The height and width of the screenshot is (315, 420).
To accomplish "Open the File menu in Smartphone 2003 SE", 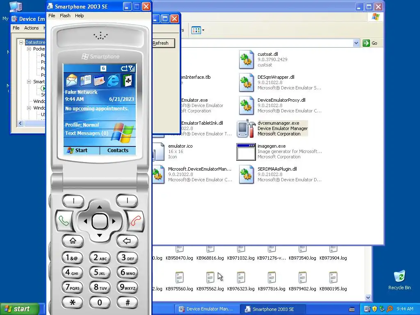I will [52, 16].
